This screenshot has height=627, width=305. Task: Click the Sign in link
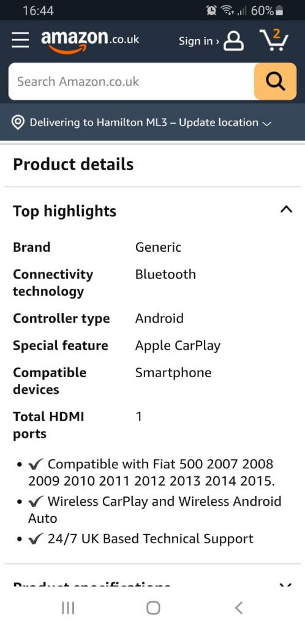point(198,41)
